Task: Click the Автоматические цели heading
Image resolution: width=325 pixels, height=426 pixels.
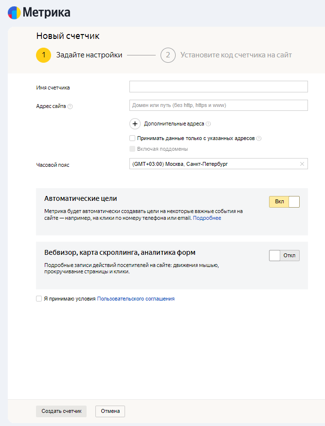Action: point(80,198)
